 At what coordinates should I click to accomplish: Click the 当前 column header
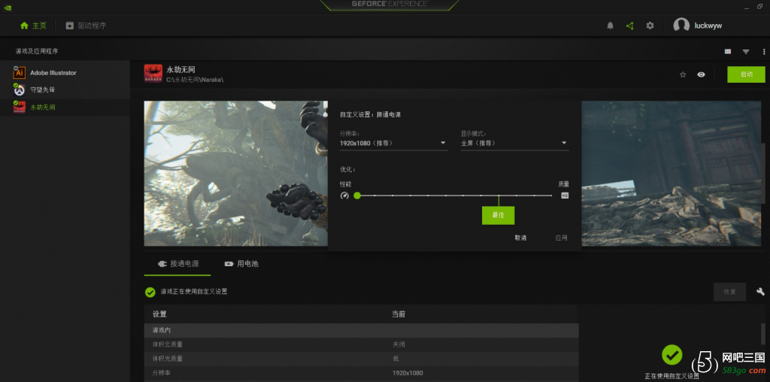click(x=399, y=314)
